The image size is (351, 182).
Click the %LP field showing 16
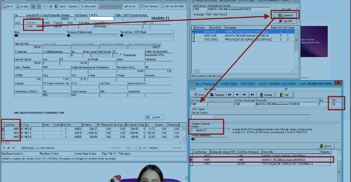tap(336, 104)
